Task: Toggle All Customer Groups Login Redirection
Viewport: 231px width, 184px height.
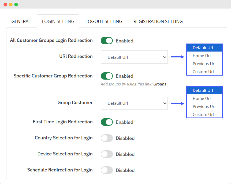Action: [x=107, y=41]
